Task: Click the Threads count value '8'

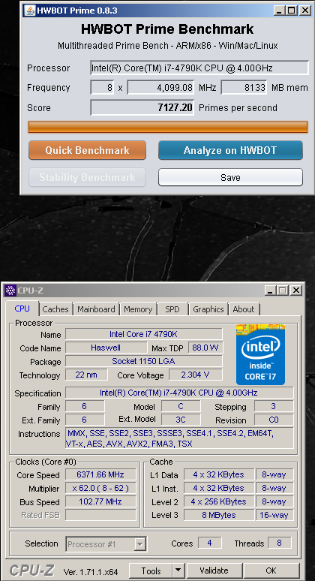Action: pos(280,543)
